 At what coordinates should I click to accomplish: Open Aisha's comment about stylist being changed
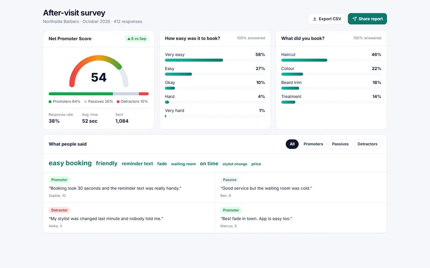129,218
